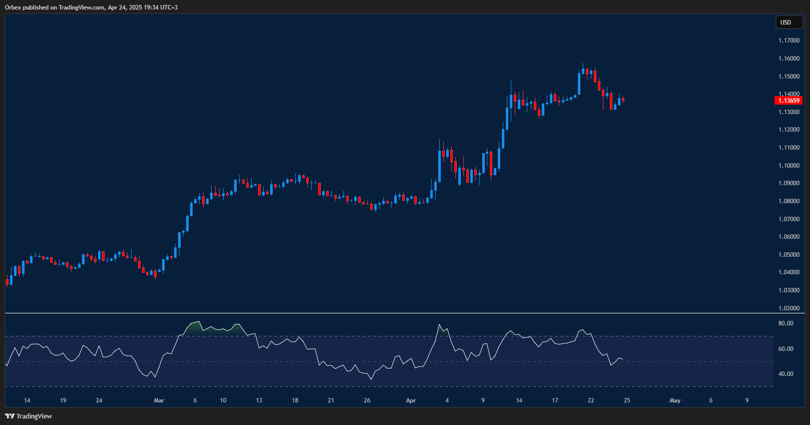The height and width of the screenshot is (425, 810).
Task: Click the 19 date label on time axis
Action: (63, 400)
